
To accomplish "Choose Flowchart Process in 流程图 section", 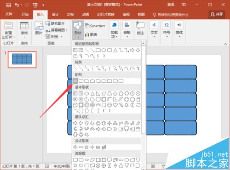I will pos(75,160).
